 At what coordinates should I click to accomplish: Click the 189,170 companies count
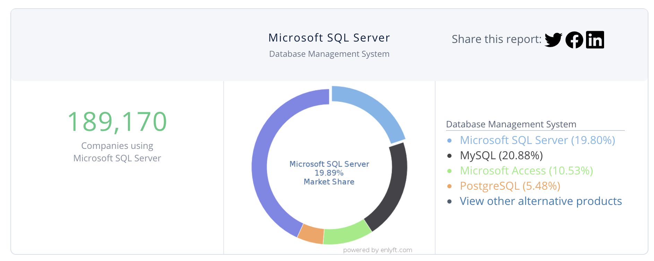(x=117, y=122)
